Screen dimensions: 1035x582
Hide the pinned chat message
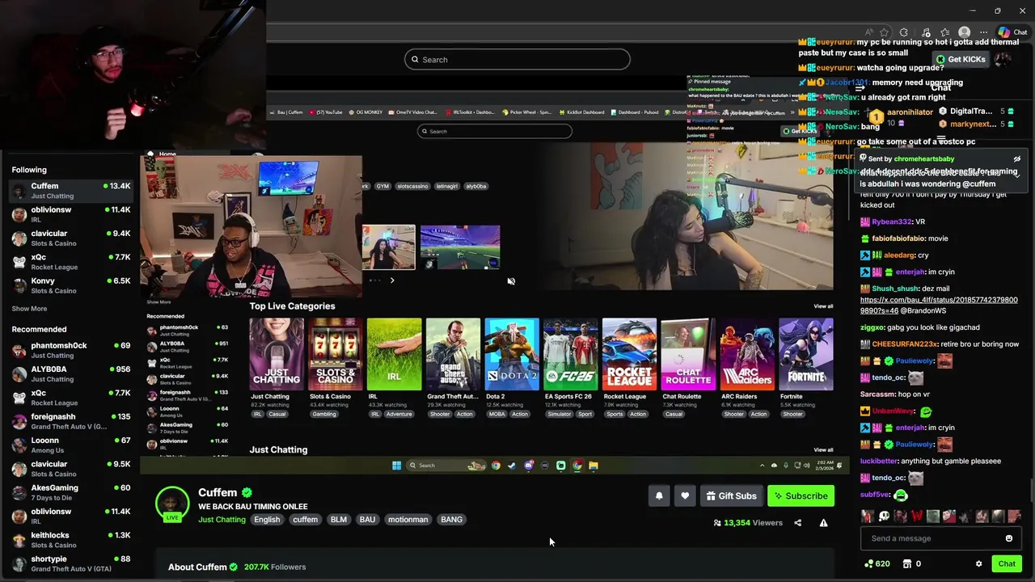click(x=1016, y=159)
